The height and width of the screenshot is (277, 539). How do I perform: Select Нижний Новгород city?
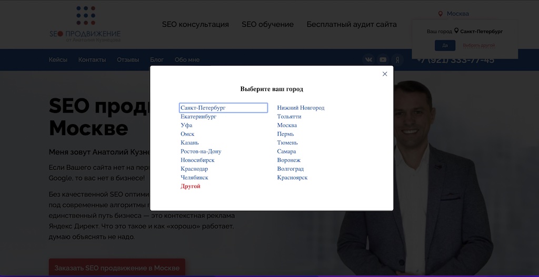(301, 108)
